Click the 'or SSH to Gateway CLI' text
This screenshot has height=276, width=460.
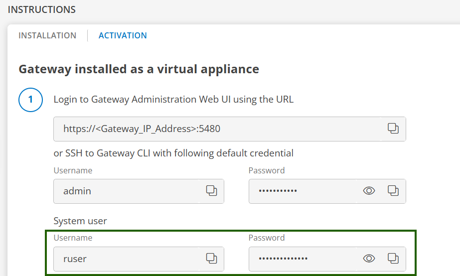173,153
